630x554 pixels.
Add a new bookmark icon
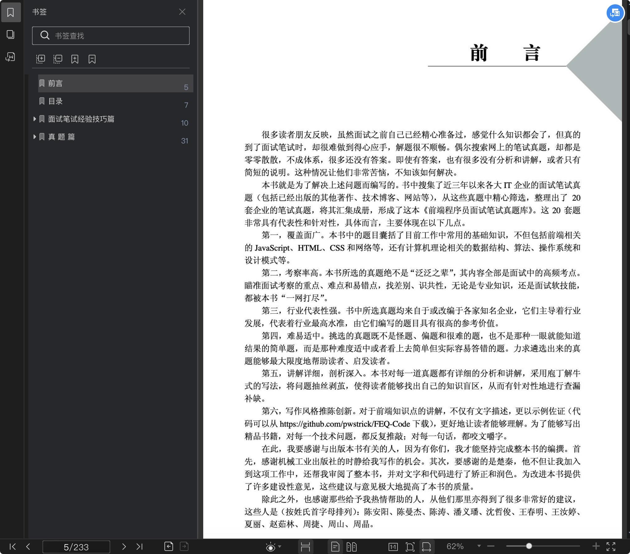pyautogui.click(x=75, y=59)
